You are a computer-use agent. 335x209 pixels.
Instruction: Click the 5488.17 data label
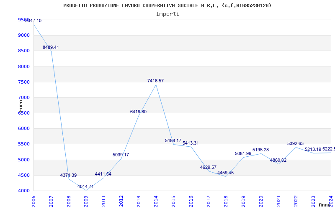(173, 140)
